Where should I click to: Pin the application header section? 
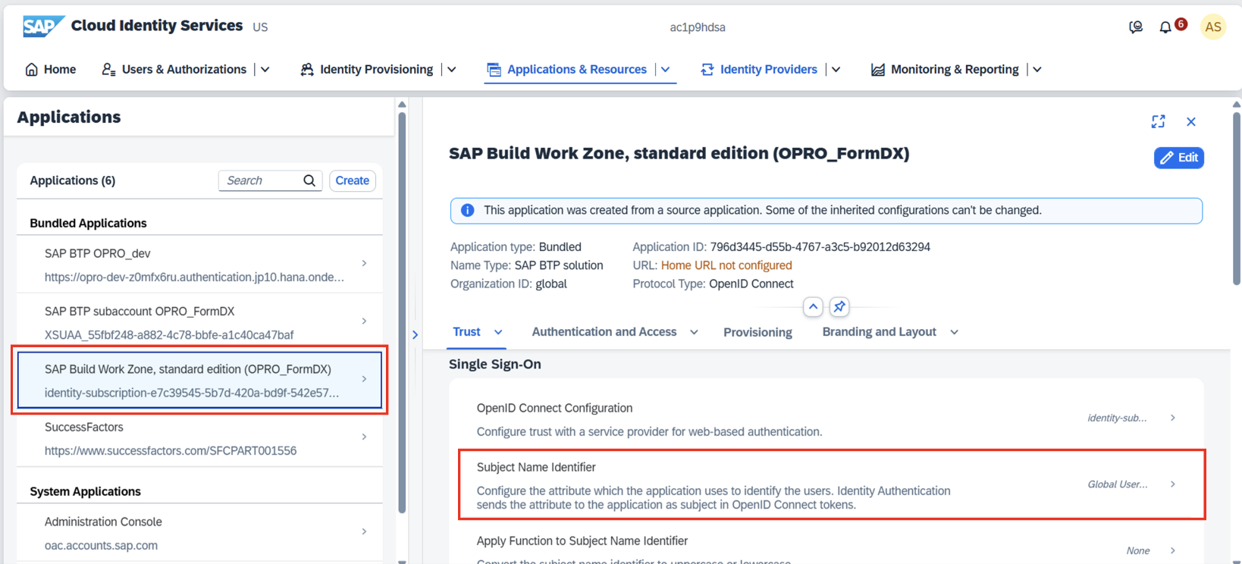coord(839,307)
